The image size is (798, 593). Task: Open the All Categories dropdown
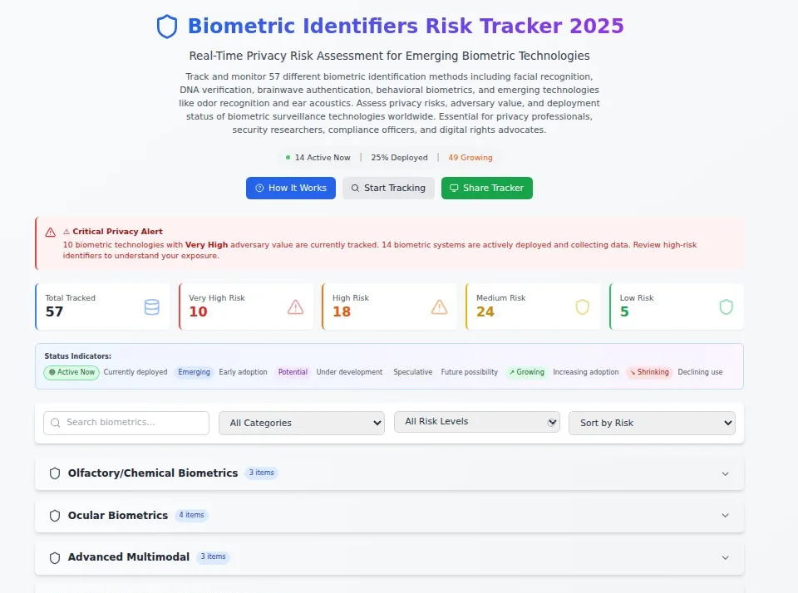click(x=302, y=423)
